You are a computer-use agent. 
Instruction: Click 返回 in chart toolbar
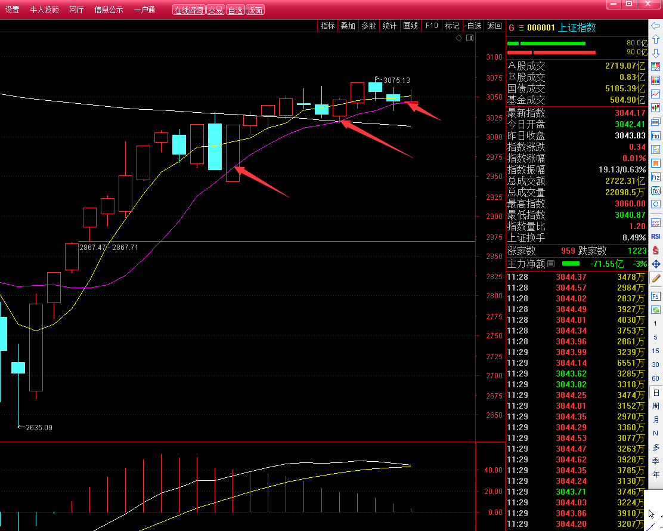coord(495,26)
